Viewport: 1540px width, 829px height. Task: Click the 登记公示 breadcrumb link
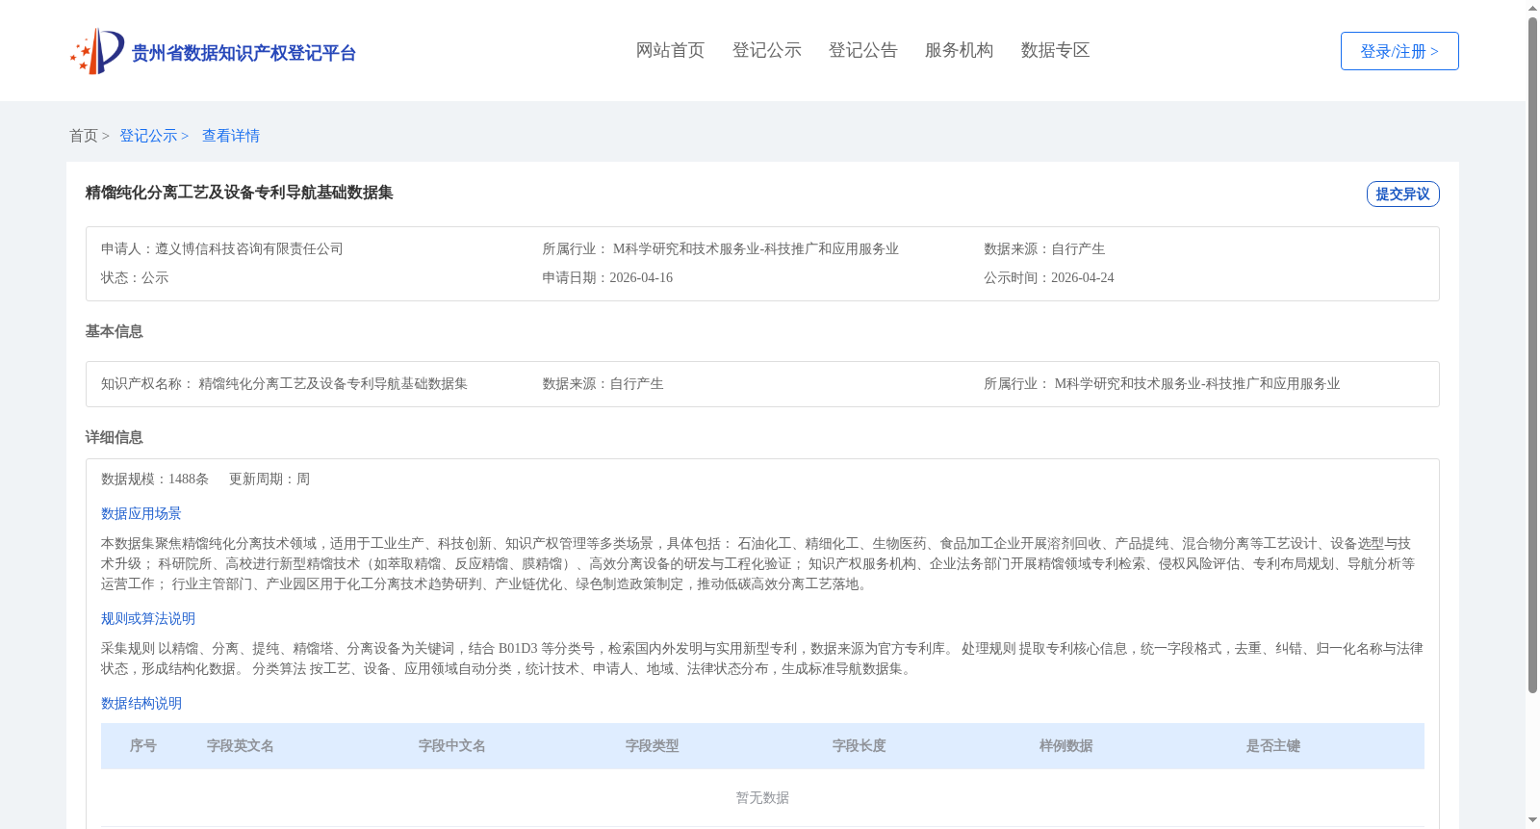pyautogui.click(x=148, y=136)
